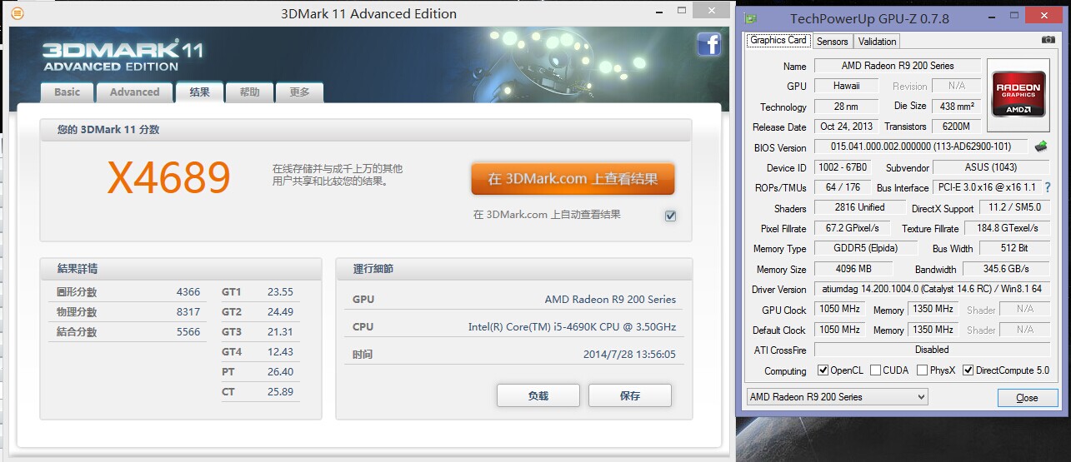
Task: Open the 帮助 help tab
Action: [x=249, y=92]
